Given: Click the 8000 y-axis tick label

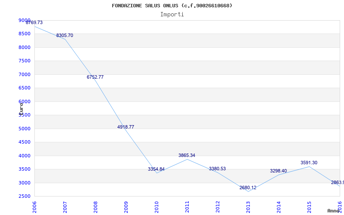Looking at the screenshot, I should click(25, 47).
